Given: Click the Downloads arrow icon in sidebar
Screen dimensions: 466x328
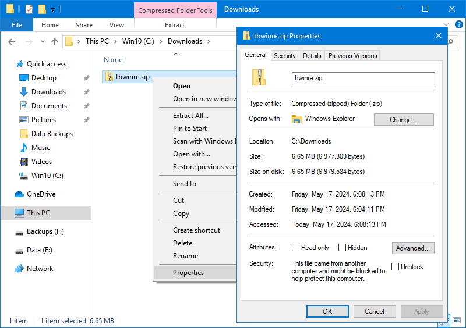Looking at the screenshot, I should click(24, 92).
